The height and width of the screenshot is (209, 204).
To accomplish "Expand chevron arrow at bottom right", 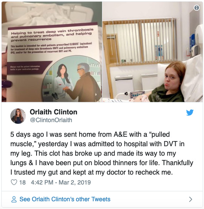I will 191,199.
